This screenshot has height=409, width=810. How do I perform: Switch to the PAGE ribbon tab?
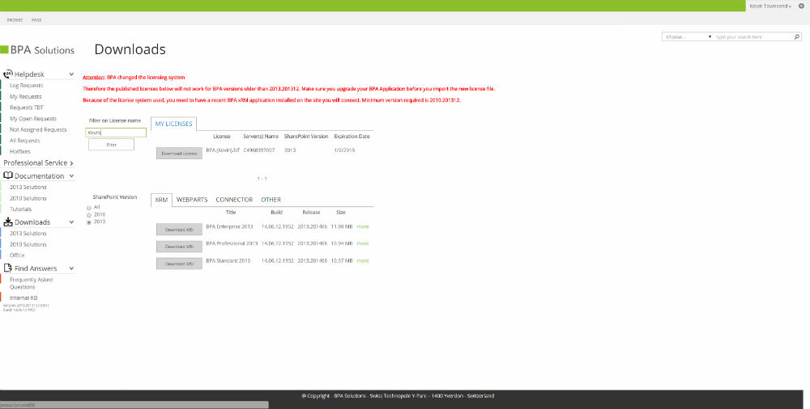(x=36, y=20)
